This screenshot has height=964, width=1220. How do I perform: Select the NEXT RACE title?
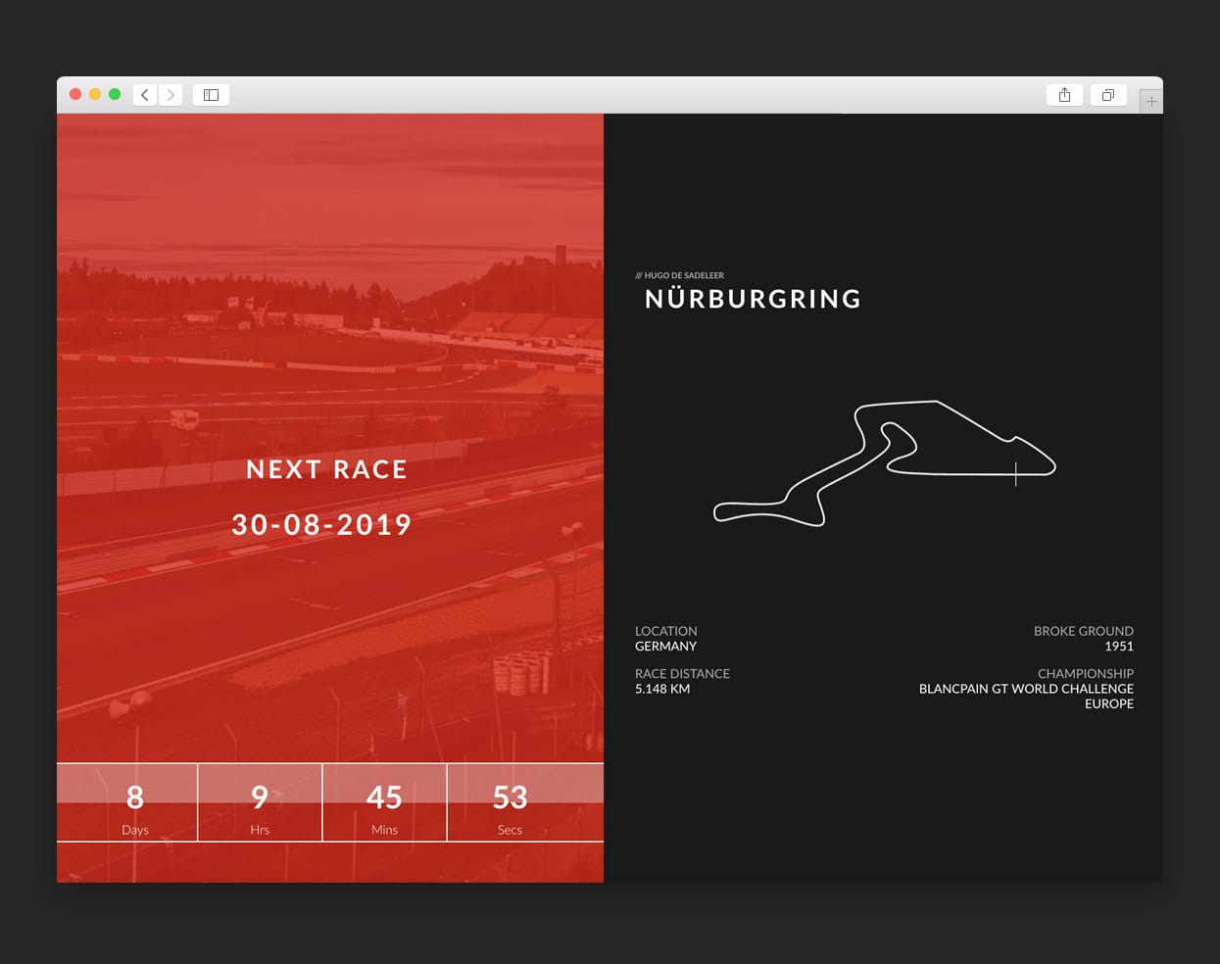(x=326, y=469)
